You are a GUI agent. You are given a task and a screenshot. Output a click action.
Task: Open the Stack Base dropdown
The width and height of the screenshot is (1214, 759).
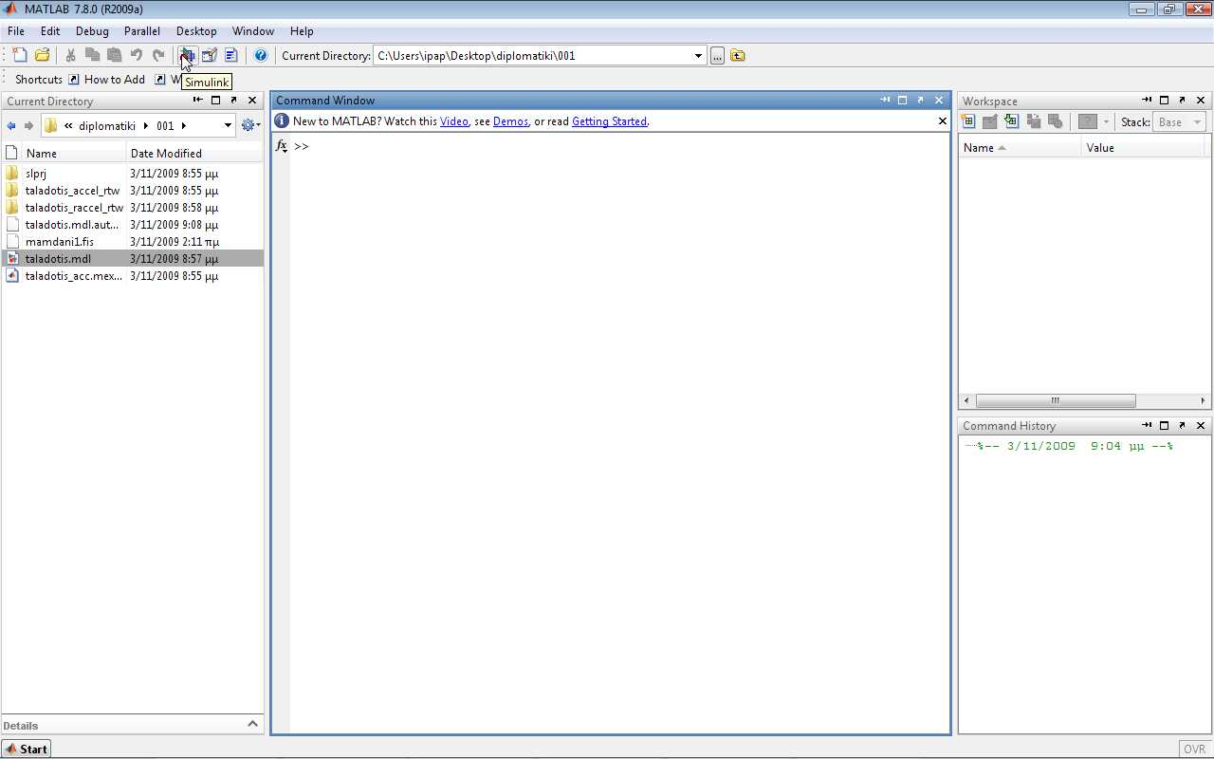[1180, 121]
